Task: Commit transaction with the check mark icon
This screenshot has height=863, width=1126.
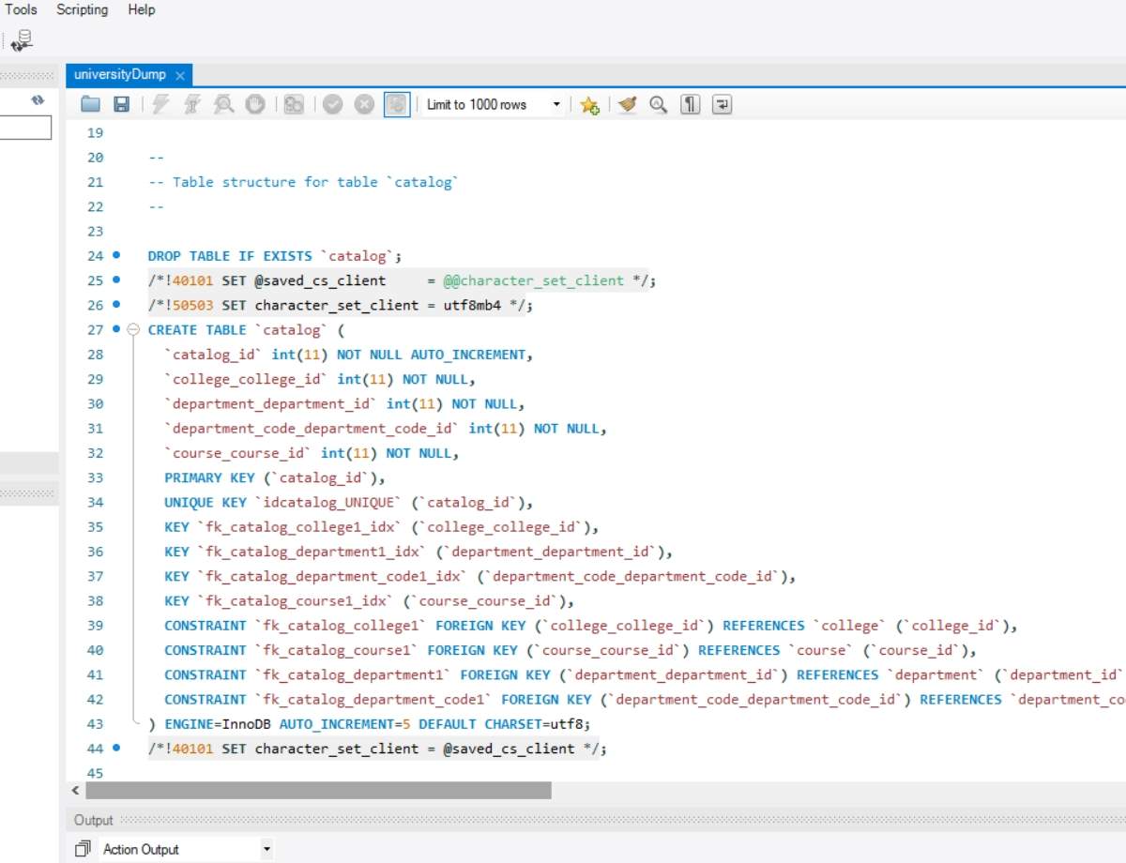Action: pyautogui.click(x=332, y=105)
